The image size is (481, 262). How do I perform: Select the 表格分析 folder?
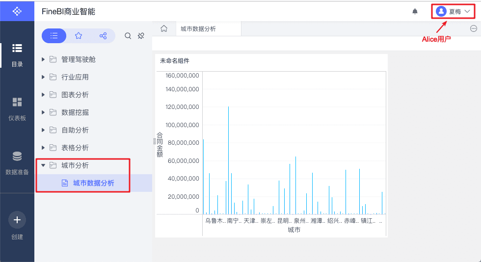(x=75, y=148)
